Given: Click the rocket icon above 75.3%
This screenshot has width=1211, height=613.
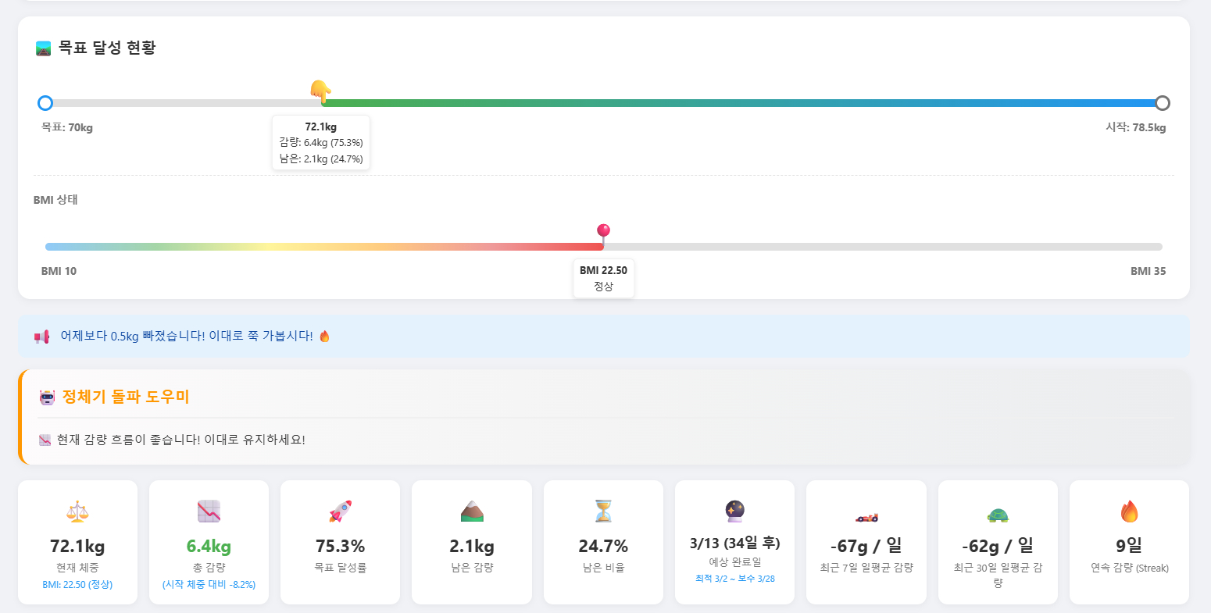Looking at the screenshot, I should 340,512.
